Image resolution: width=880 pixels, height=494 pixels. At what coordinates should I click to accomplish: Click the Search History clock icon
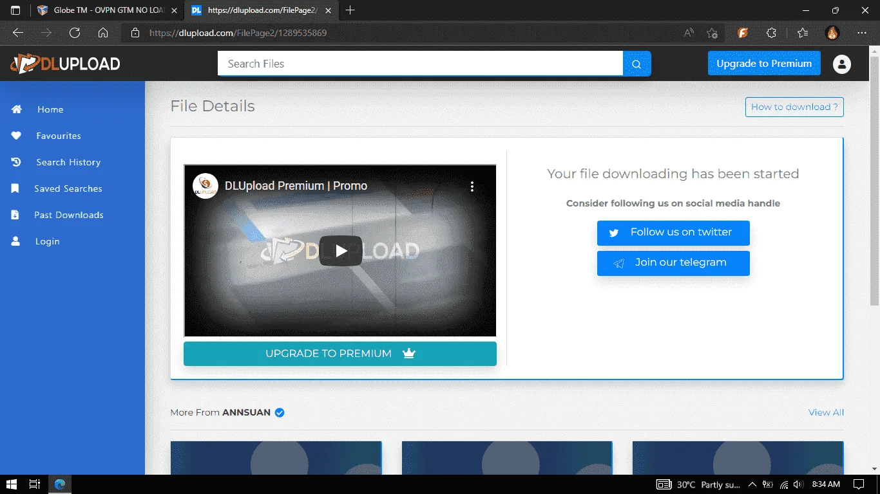[16, 162]
